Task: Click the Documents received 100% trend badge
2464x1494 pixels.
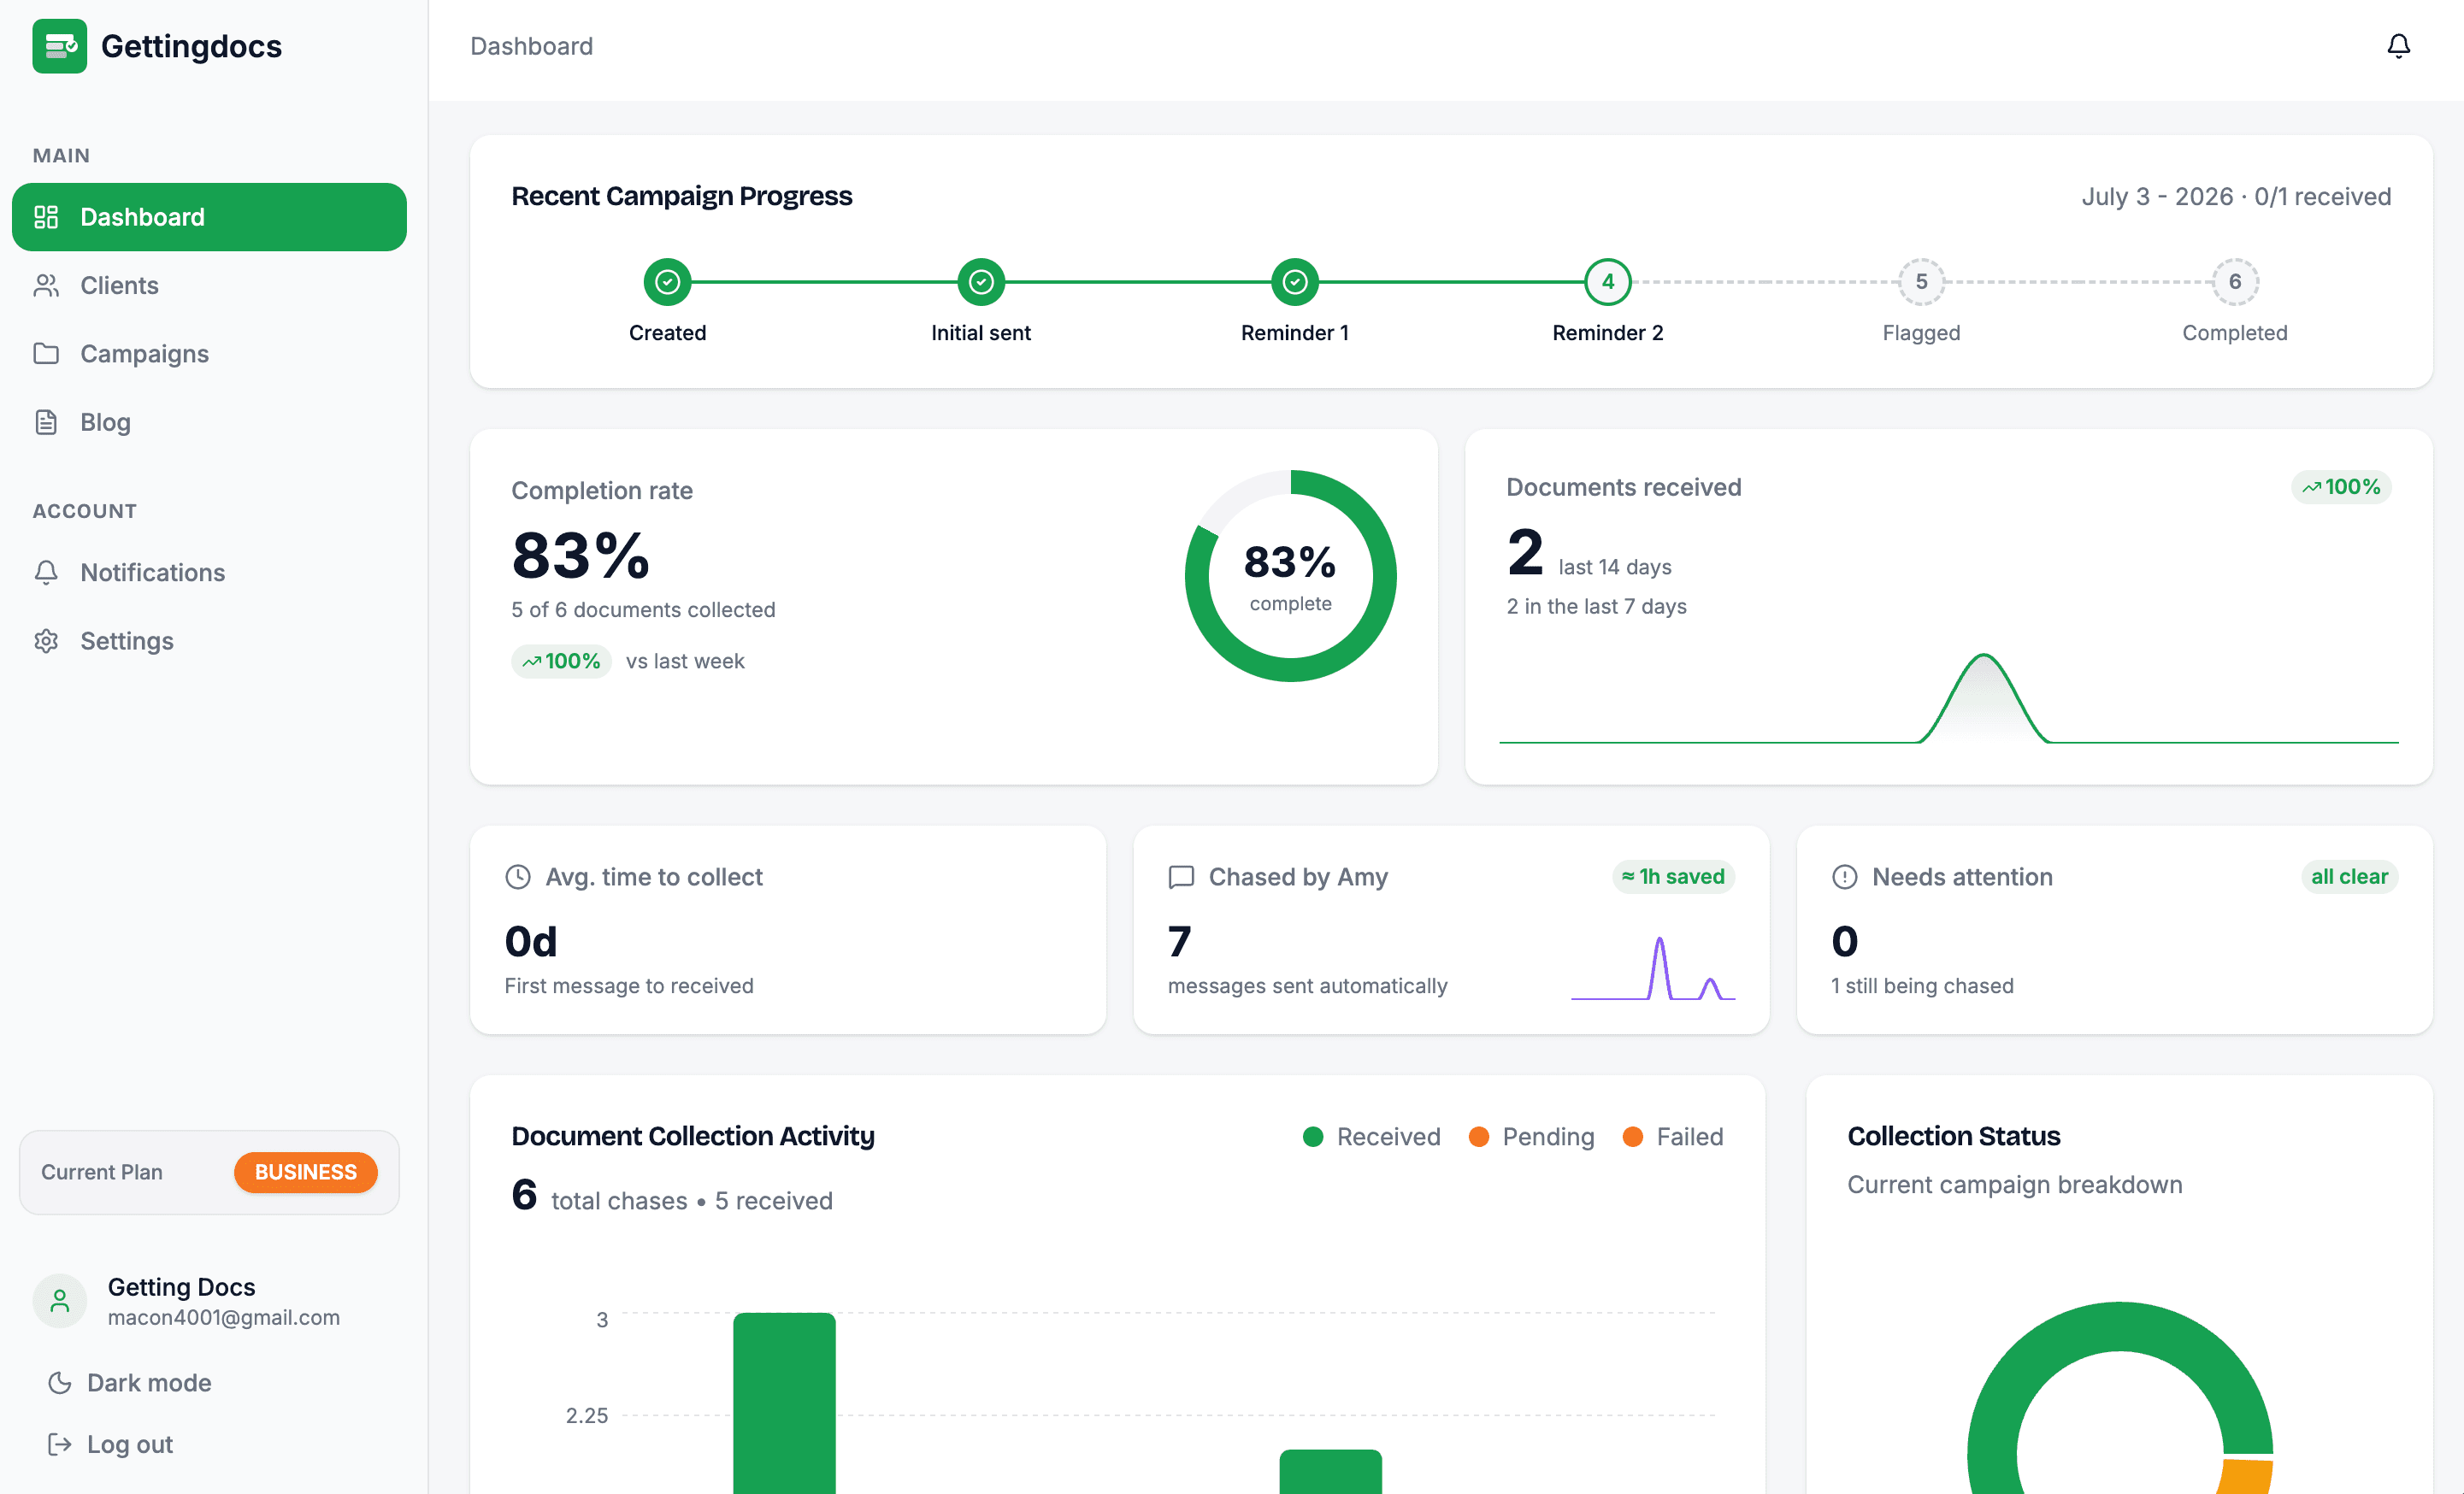Action: 2340,487
